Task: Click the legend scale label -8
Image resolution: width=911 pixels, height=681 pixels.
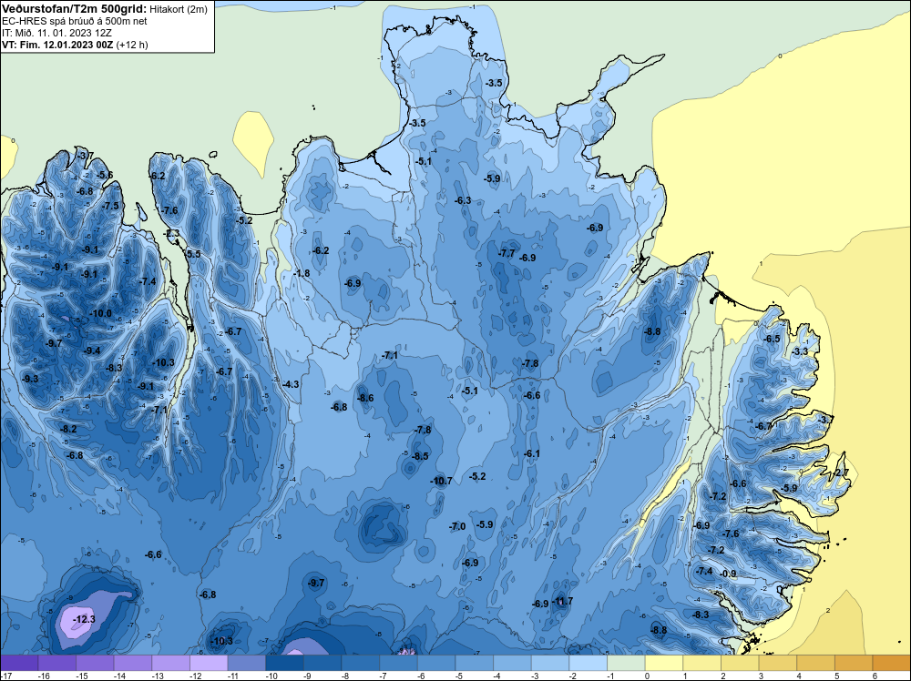Action: click(346, 676)
